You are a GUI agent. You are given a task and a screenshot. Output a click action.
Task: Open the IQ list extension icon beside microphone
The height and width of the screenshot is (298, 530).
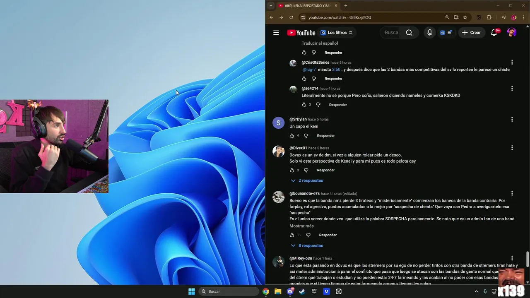(446, 33)
